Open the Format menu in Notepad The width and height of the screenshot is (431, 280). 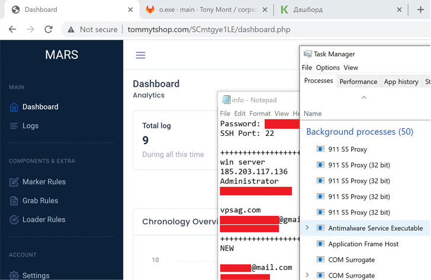260,113
